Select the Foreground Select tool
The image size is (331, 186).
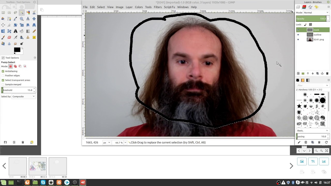tap(3, 19)
